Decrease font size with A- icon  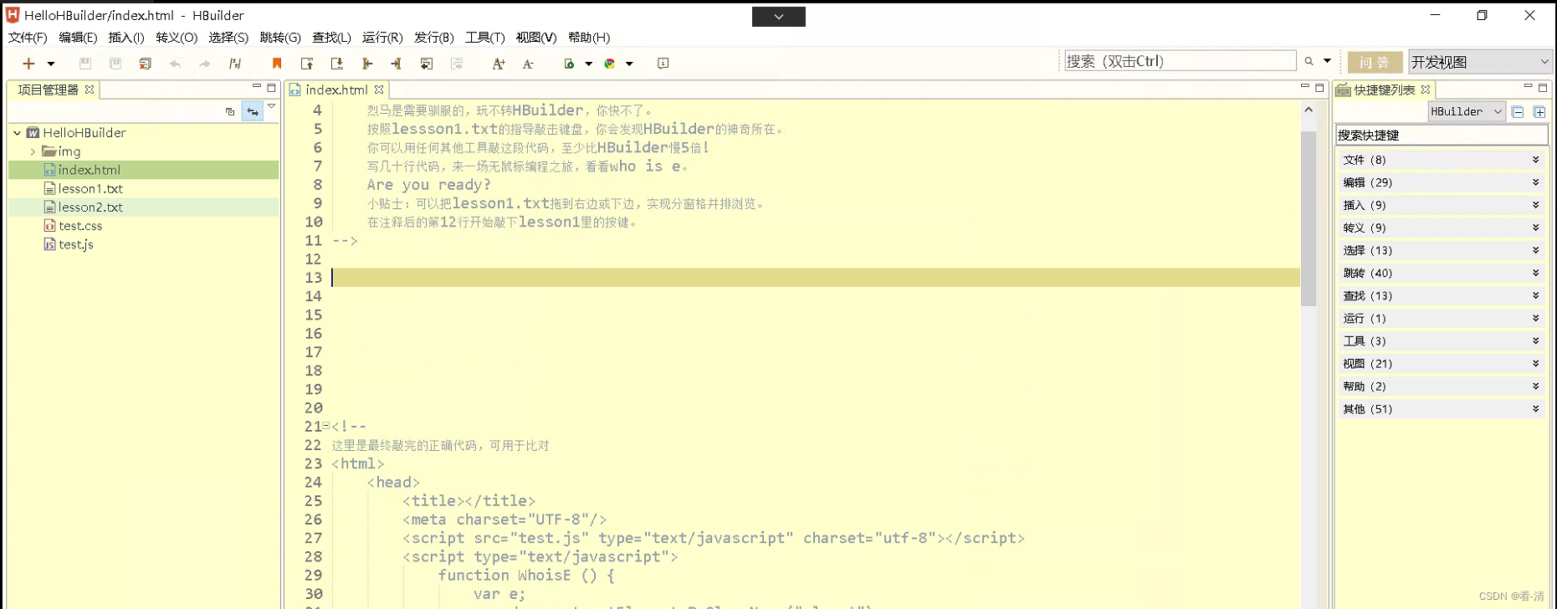(528, 64)
